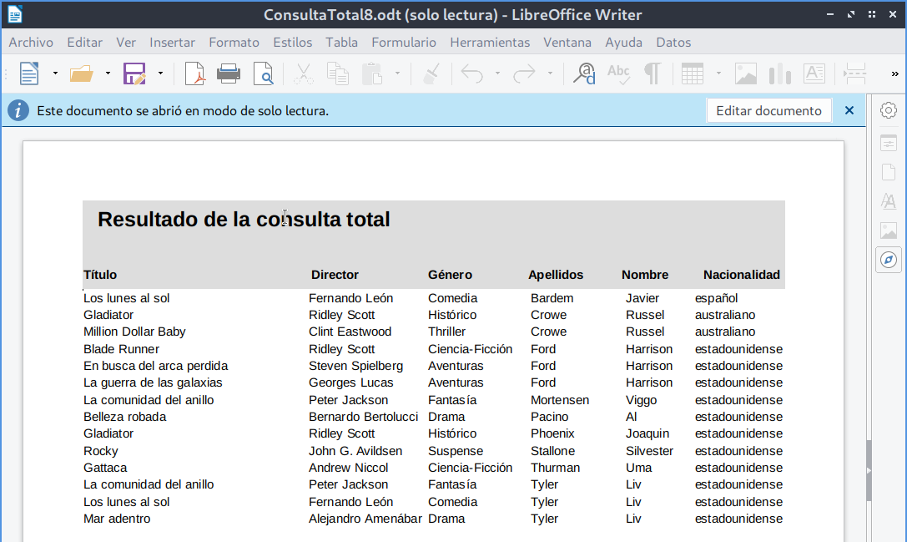
Task: Expand the Open recent files dropdown arrow
Action: [108, 73]
